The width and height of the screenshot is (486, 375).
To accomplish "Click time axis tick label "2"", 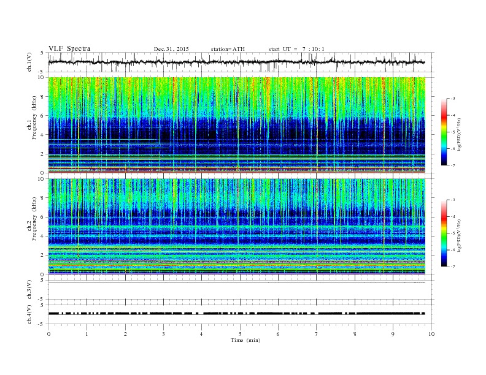I will pos(125,334).
